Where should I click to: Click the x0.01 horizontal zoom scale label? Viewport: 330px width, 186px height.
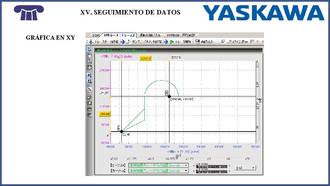click(114, 159)
